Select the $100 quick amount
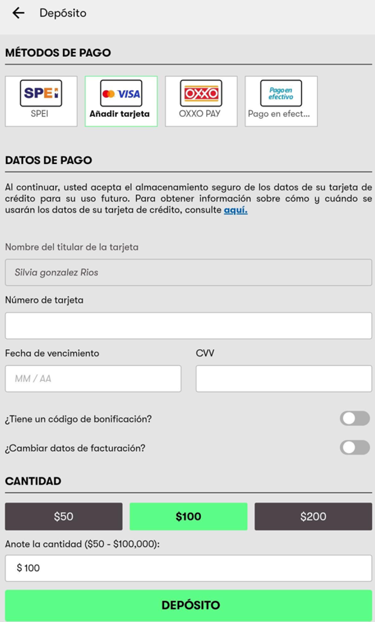This screenshot has width=375, height=622. point(188,516)
